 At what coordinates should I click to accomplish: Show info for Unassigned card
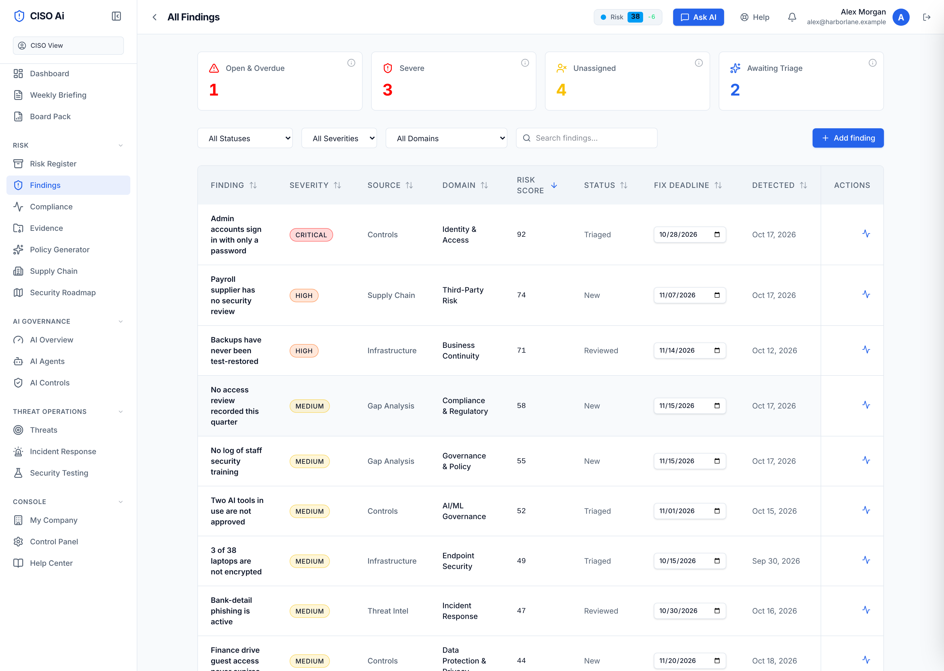tap(699, 63)
